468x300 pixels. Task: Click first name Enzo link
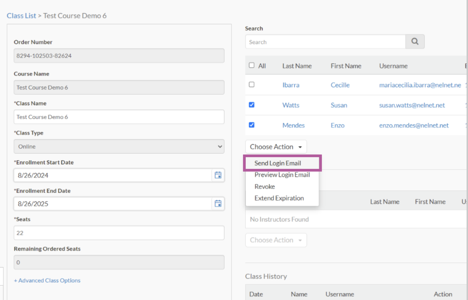click(338, 125)
